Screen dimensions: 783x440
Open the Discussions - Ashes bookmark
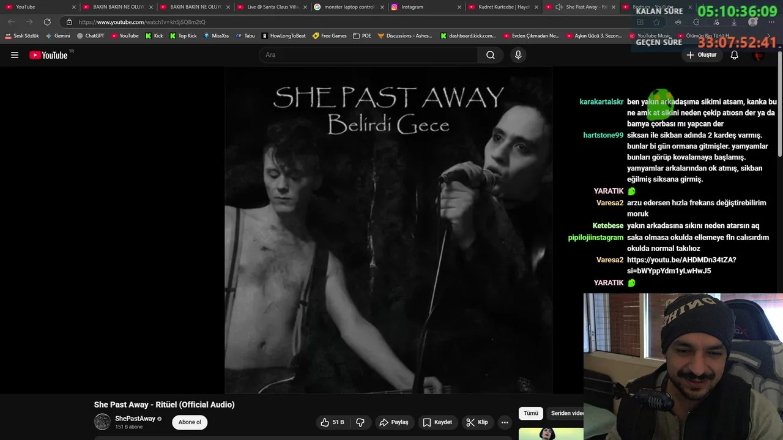(x=405, y=36)
